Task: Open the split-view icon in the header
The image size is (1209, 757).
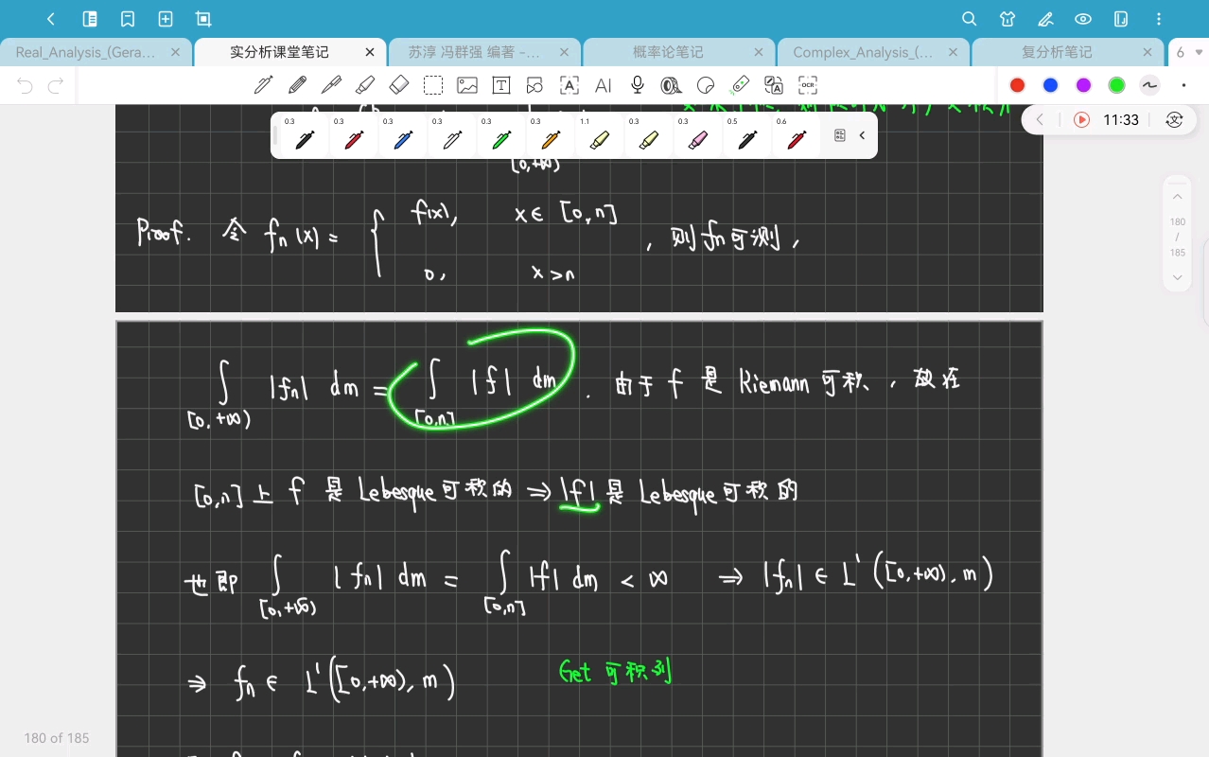Action: (1121, 19)
